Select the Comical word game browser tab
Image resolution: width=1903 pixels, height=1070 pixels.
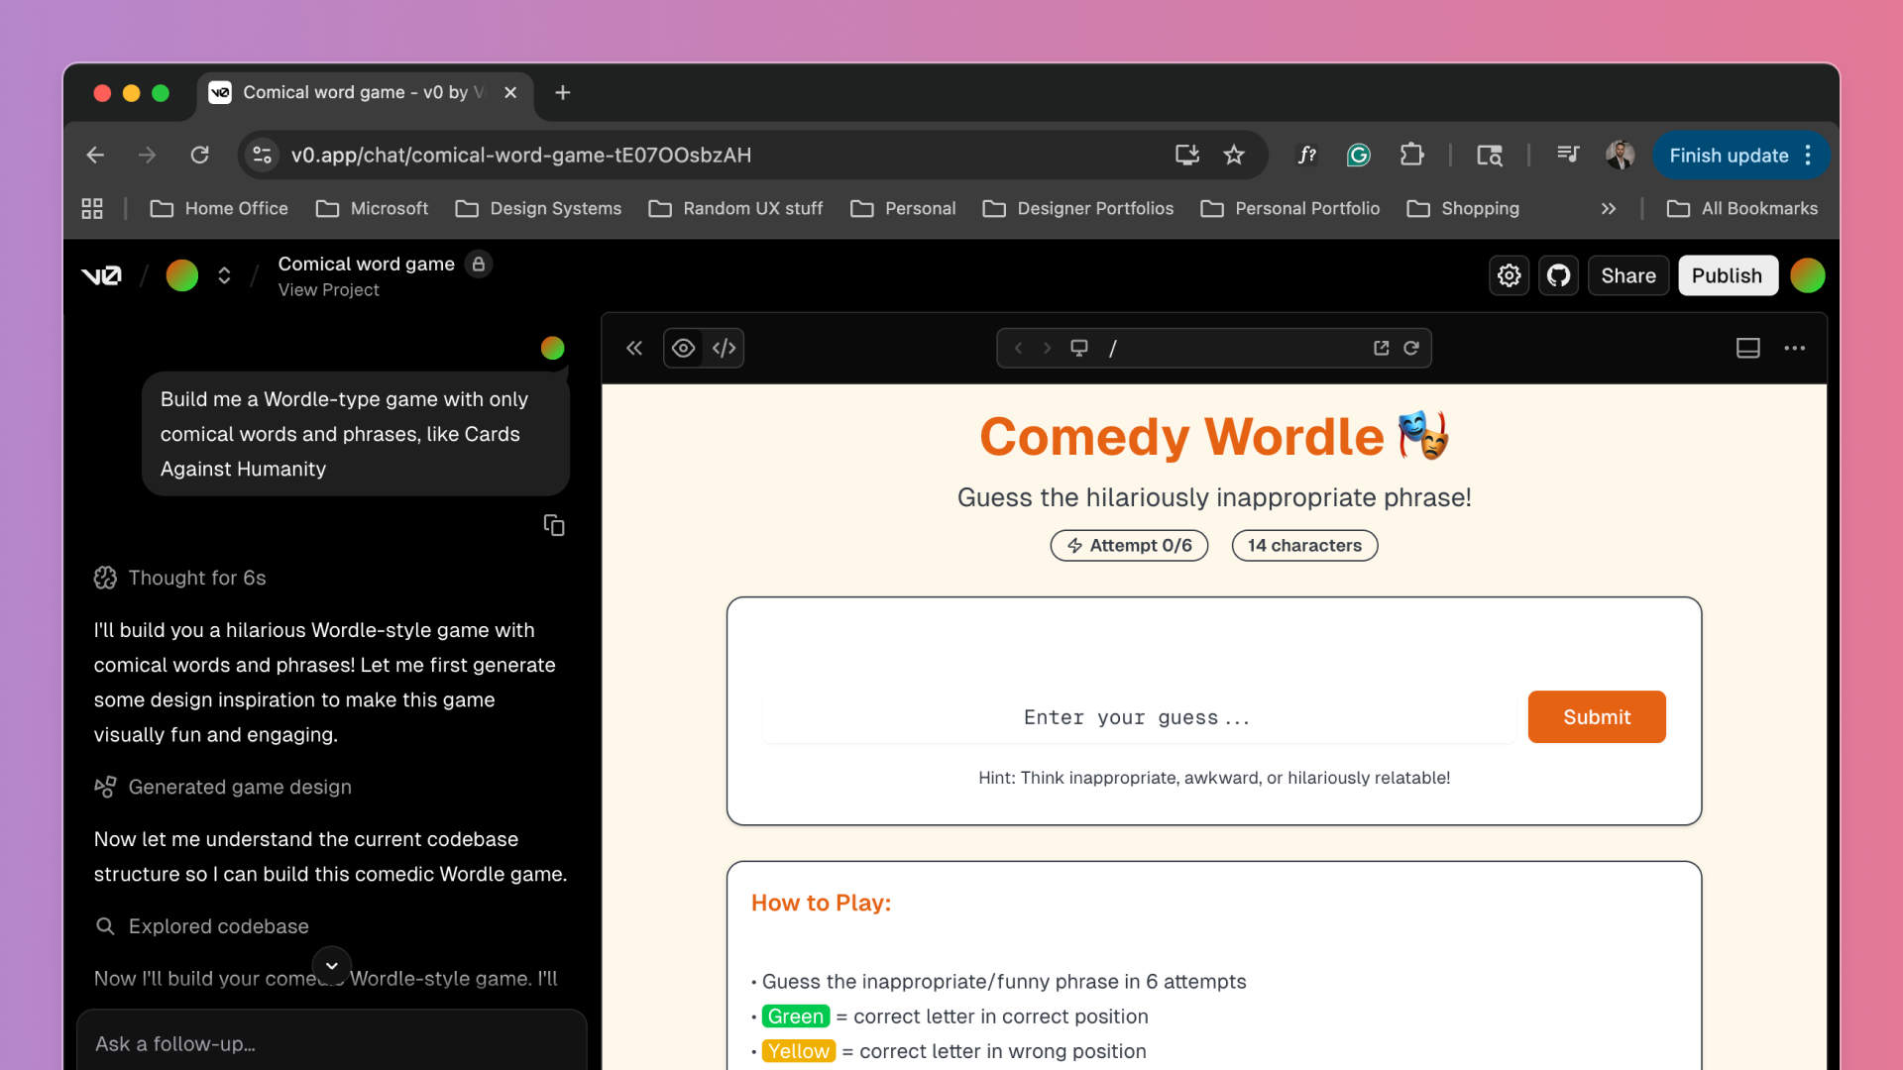pyautogui.click(x=357, y=92)
